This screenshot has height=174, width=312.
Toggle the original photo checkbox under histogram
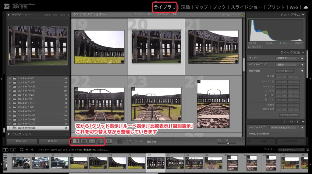click(250, 47)
